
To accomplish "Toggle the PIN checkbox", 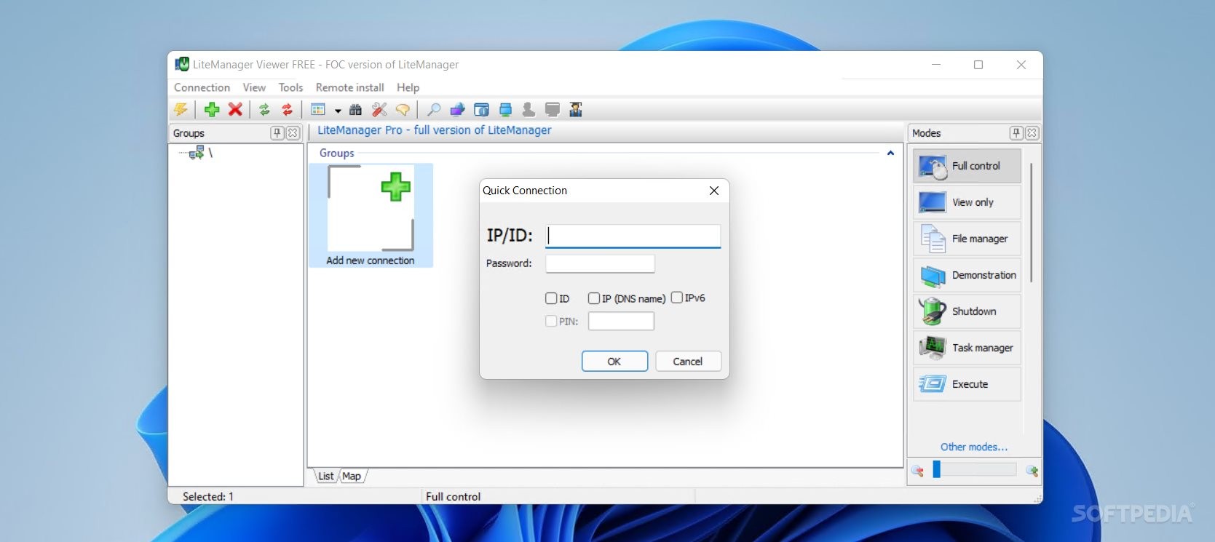I will (x=551, y=321).
